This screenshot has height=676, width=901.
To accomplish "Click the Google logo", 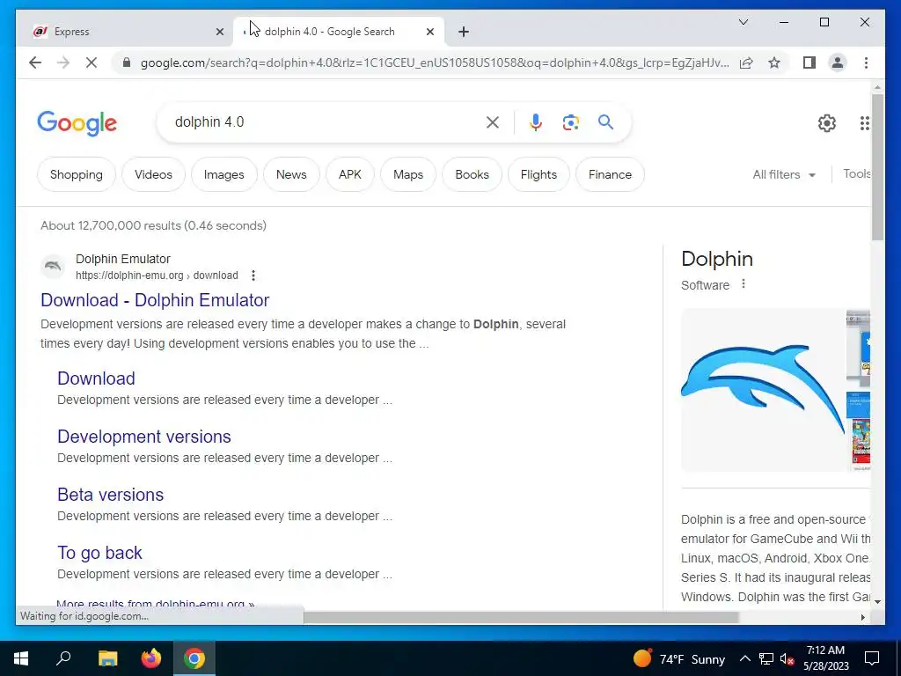I will pyautogui.click(x=77, y=123).
